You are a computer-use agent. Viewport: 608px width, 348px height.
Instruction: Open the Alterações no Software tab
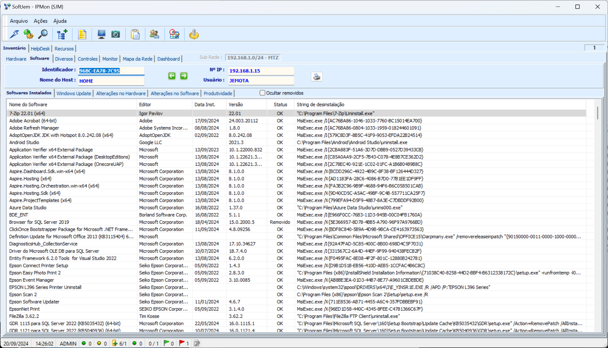tap(175, 93)
